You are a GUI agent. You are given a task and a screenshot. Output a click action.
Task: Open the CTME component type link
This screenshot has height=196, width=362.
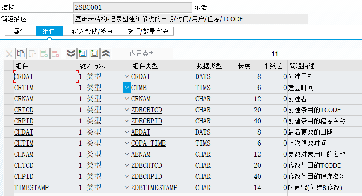[x=139, y=88]
